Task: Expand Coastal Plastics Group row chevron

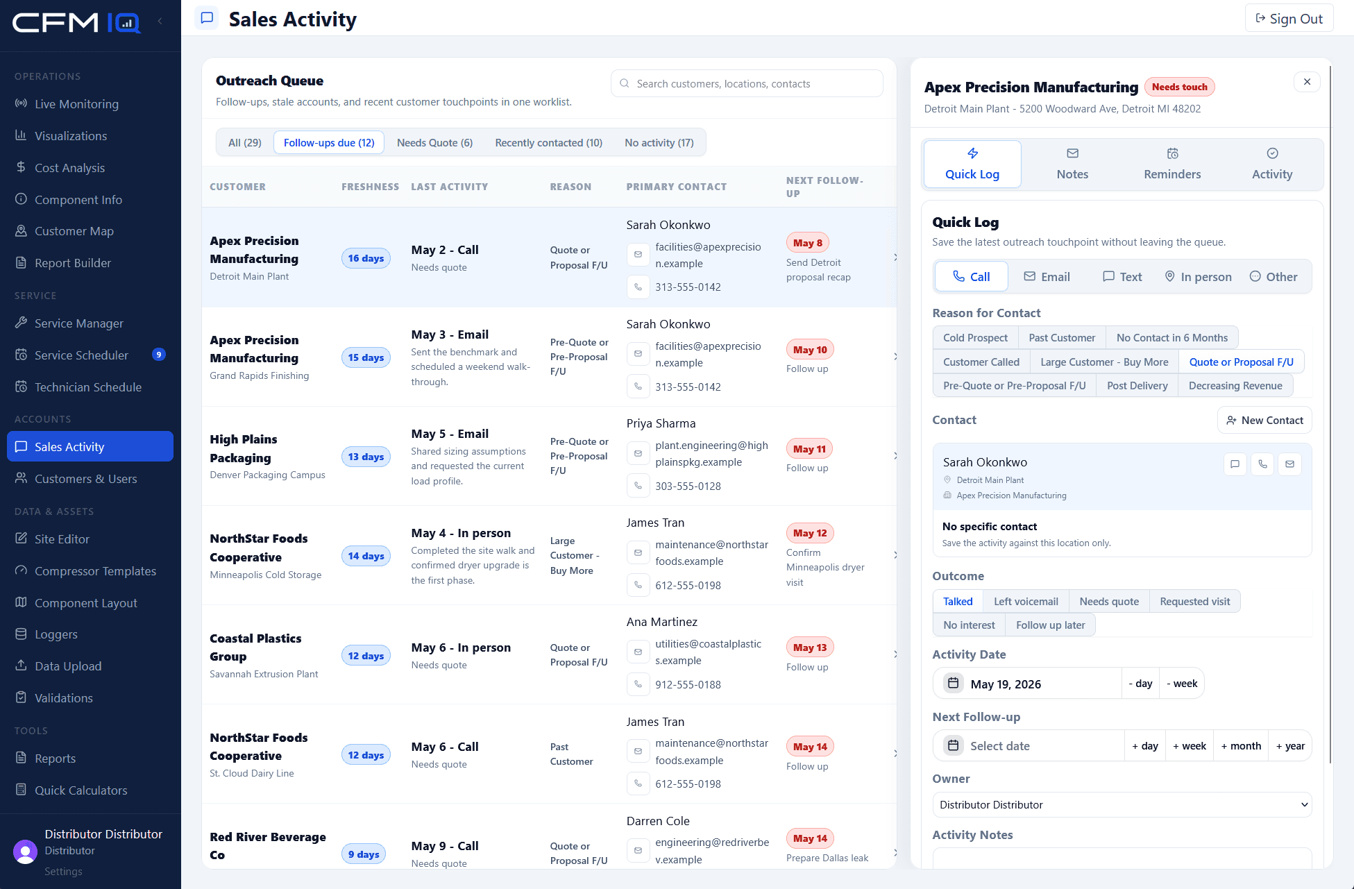Action: [x=895, y=654]
